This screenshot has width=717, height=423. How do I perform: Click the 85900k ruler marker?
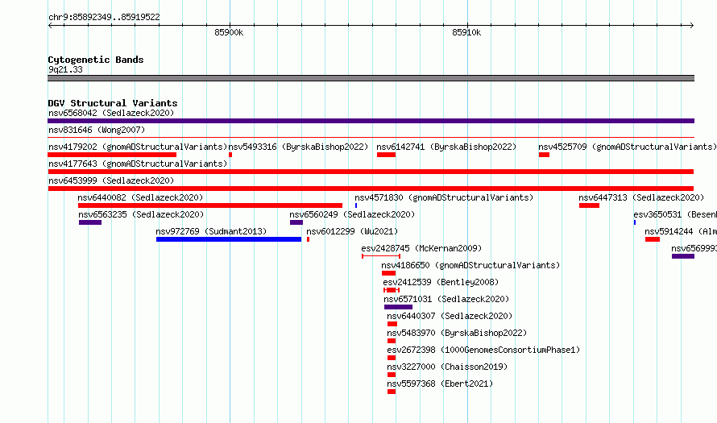tap(229, 32)
